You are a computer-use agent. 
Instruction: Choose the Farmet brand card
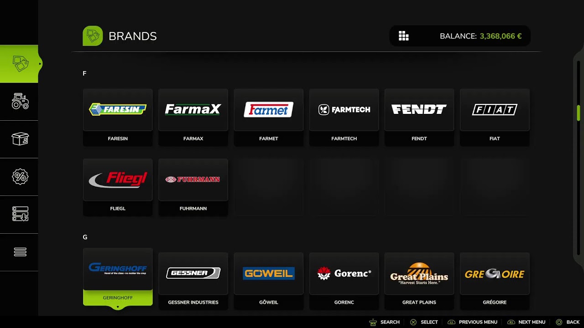269,118
